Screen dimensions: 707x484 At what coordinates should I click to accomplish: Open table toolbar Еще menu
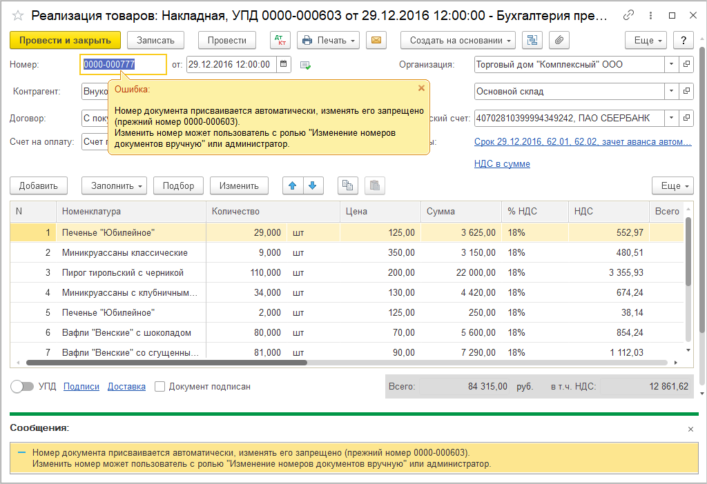(x=672, y=185)
